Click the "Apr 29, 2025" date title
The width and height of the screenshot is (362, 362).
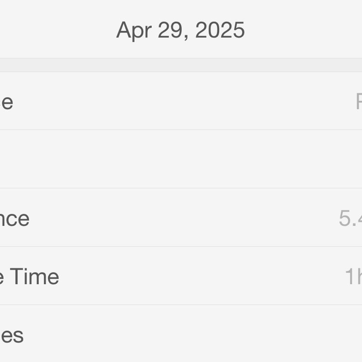tap(180, 30)
